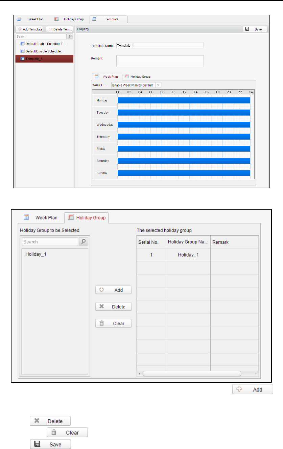Click the Remark text box
283x449 pixels.
160,61
